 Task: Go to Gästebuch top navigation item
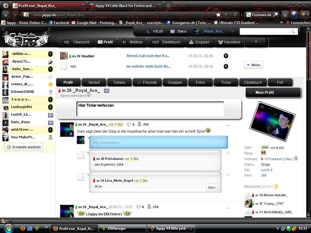tap(166, 42)
